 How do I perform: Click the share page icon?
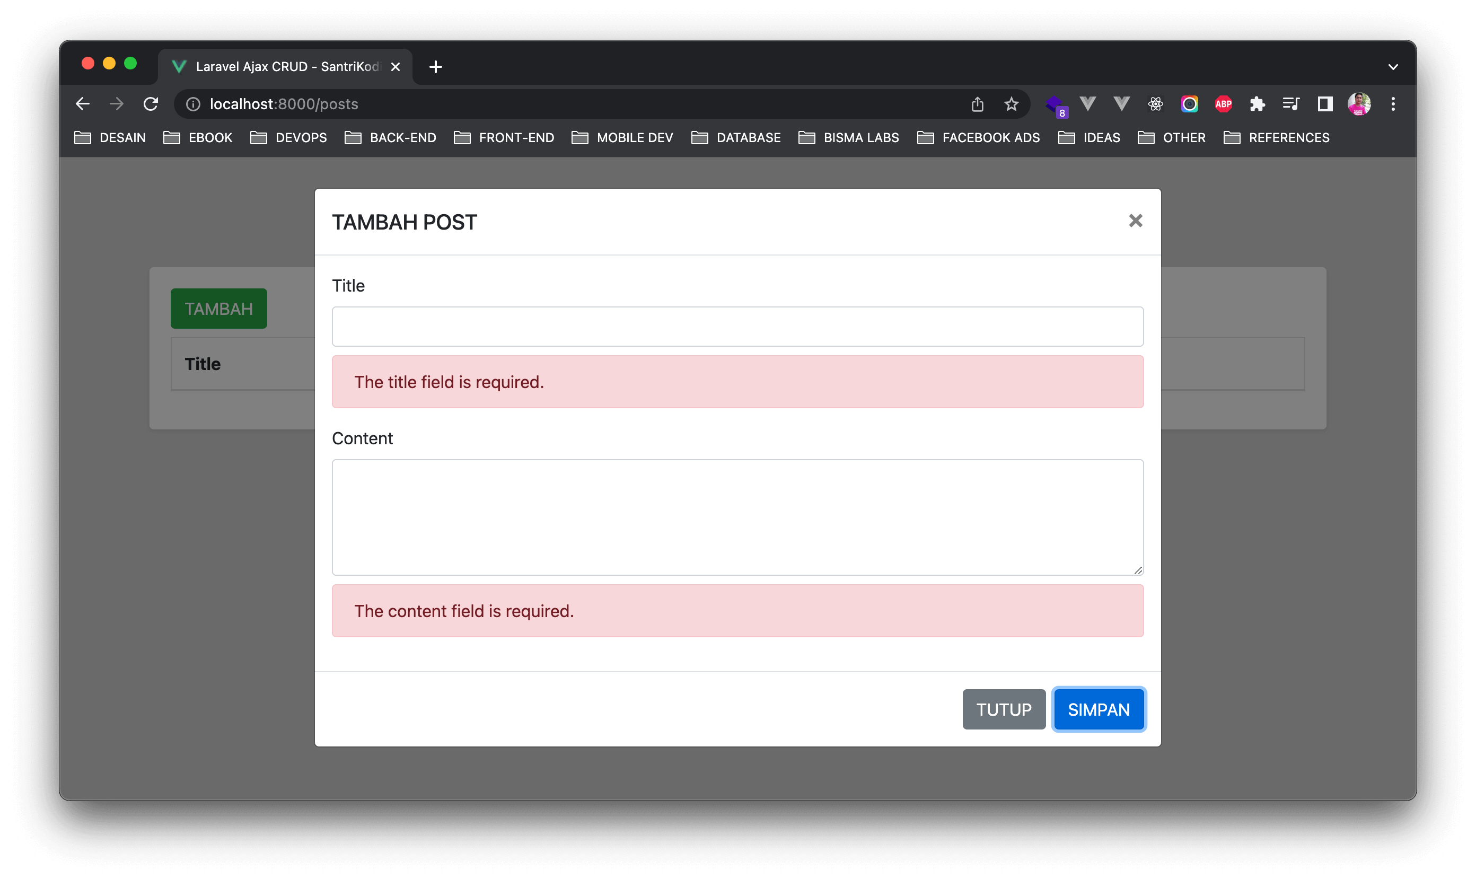click(x=977, y=104)
